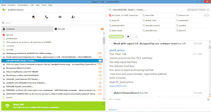Click the chat scrollbar up arrow
This screenshot has height=112, width=211.
pyautogui.click(x=210, y=42)
